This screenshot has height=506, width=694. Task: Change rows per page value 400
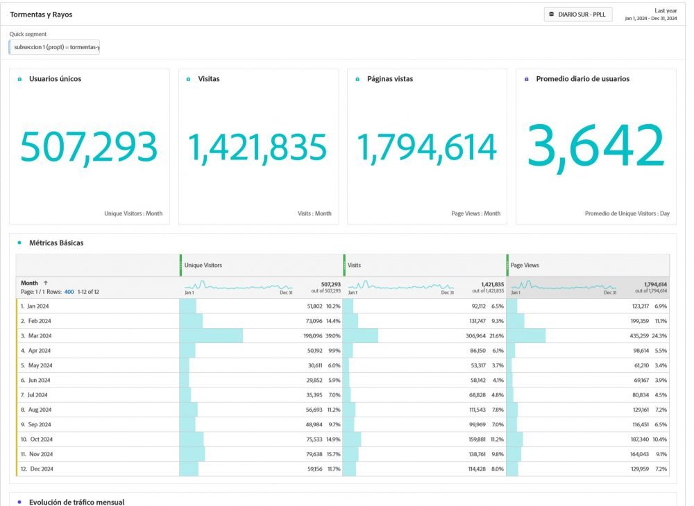pos(69,292)
